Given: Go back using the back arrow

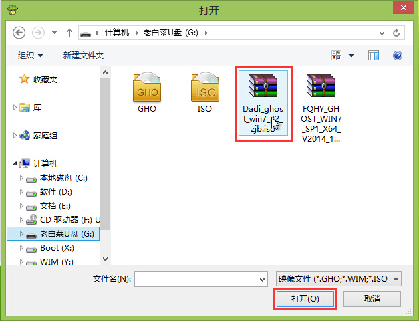Looking at the screenshot, I should [19, 33].
